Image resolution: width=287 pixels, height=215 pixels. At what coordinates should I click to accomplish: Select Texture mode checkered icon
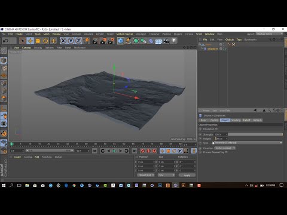click(x=4, y=68)
